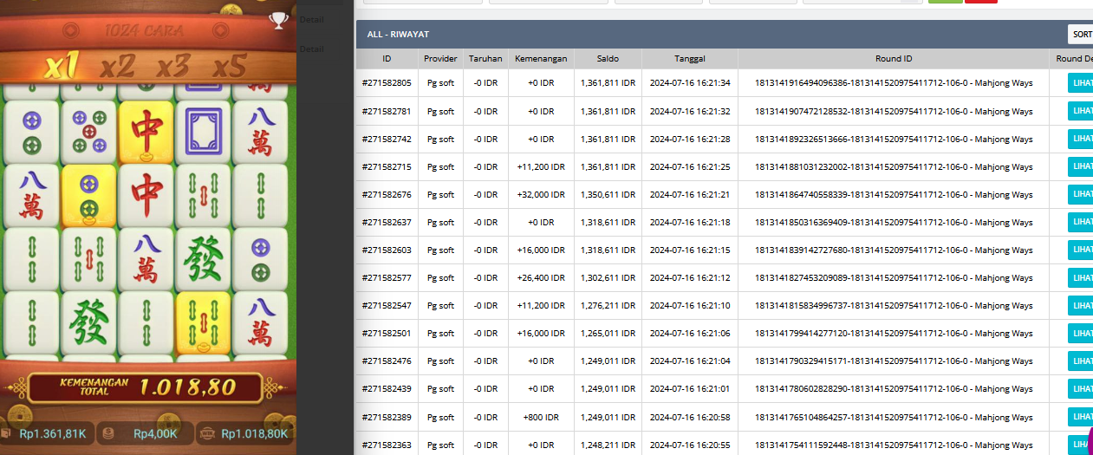Click the Kemenangan Total 1.018,80 banner
Screen dimensions: 1093x455
[x=145, y=387]
